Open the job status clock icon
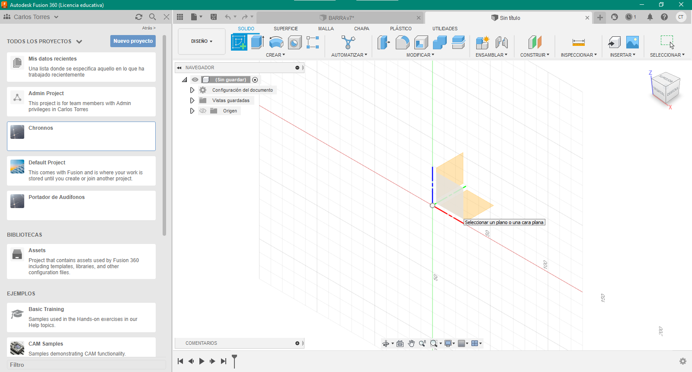The height and width of the screenshot is (372, 692). (x=629, y=17)
